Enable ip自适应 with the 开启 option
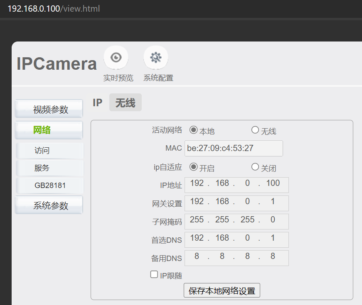The width and height of the screenshot is (362, 305). (193, 167)
